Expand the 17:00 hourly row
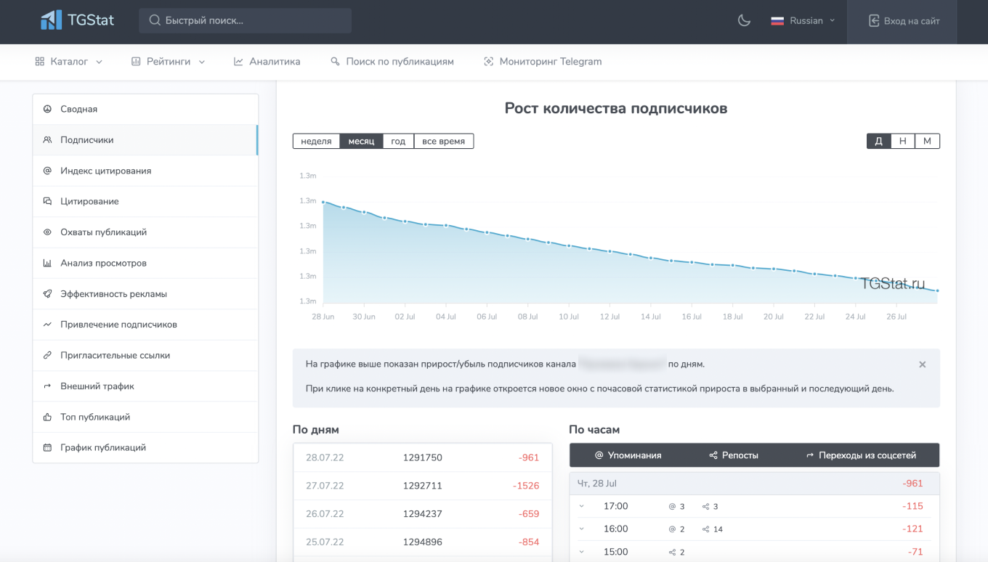 coord(582,506)
